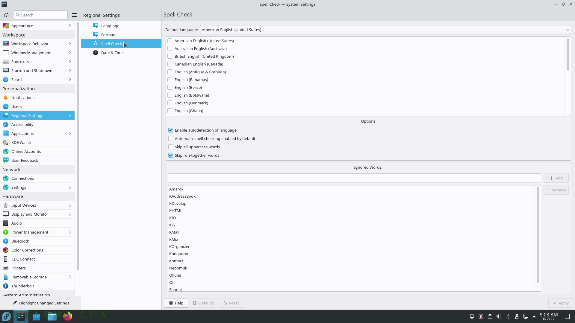
Task: Open the Search category
Action: click(37, 80)
